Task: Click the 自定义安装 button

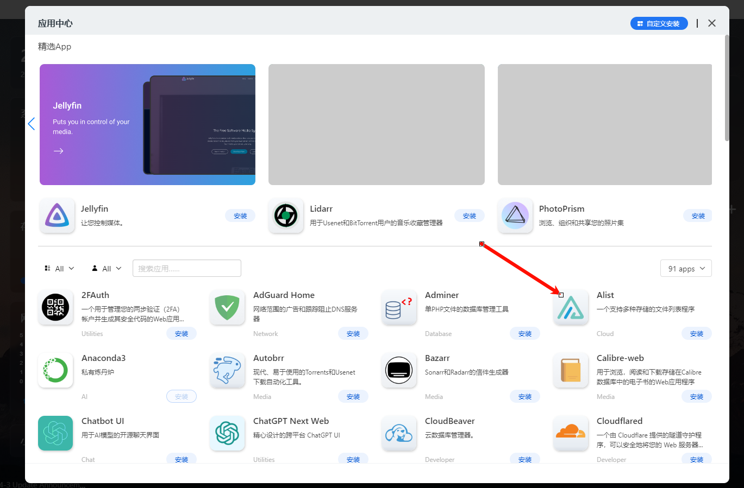Action: pos(659,23)
